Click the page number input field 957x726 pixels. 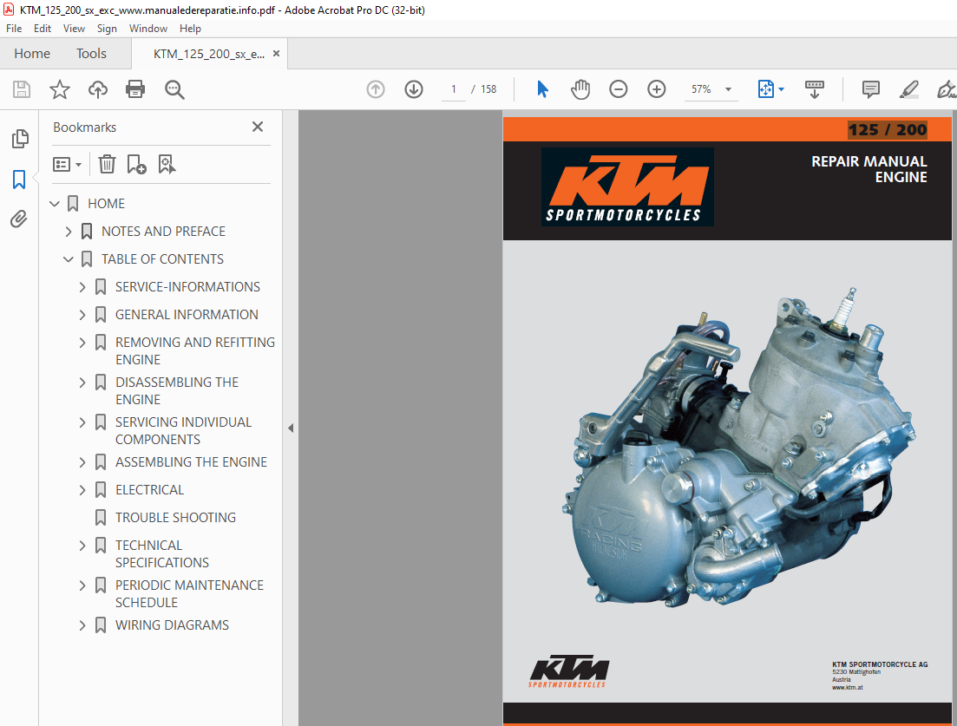click(454, 89)
